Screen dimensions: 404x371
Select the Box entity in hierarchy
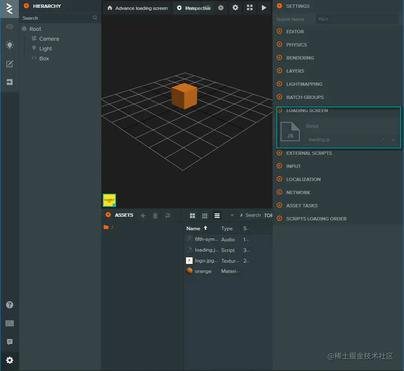(44, 58)
